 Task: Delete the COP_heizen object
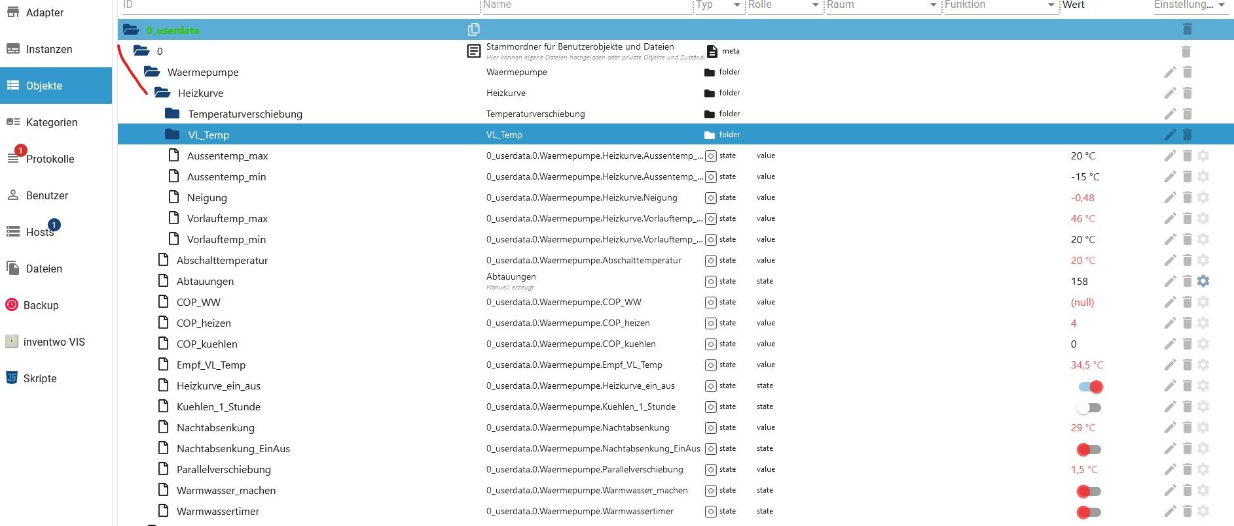point(1187,323)
